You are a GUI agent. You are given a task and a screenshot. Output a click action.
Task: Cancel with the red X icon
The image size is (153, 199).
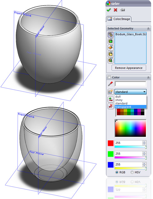(115, 10)
